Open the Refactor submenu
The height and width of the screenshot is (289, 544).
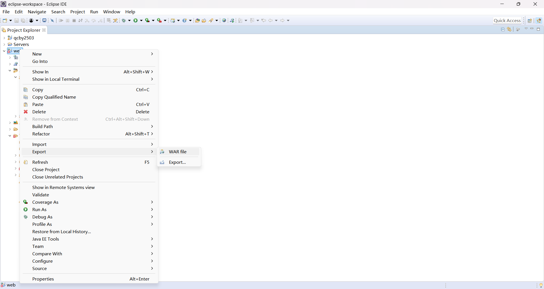click(89, 134)
